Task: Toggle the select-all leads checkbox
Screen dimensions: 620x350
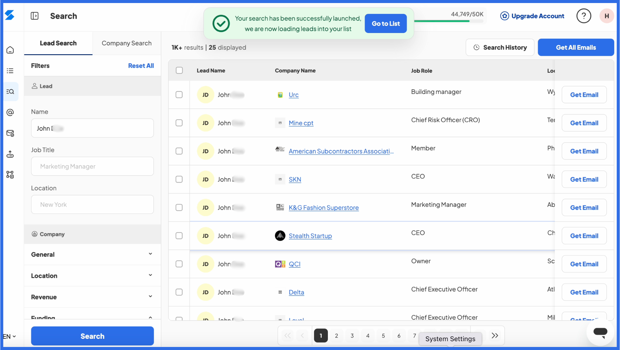Action: coord(179,70)
